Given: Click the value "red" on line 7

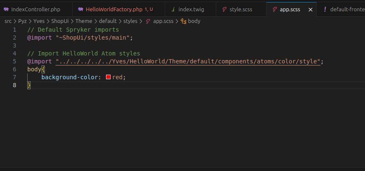Looking at the screenshot, I should (x=117, y=77).
